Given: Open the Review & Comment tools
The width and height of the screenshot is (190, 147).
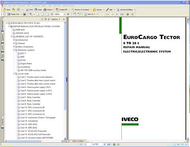Looking at the screenshot, I should (x=80, y=10).
